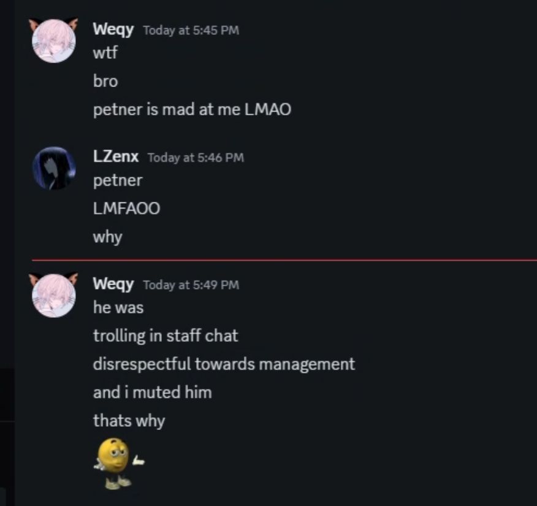Click the 'Today at 5:49 PM' timestamp
Image resolution: width=537 pixels, height=506 pixels.
[x=191, y=285]
